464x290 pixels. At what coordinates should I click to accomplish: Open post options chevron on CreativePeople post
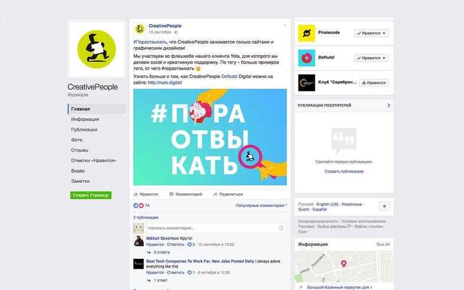pos(285,25)
